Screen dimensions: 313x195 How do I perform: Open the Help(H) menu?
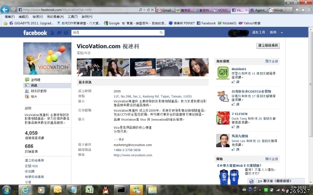pos(87,17)
